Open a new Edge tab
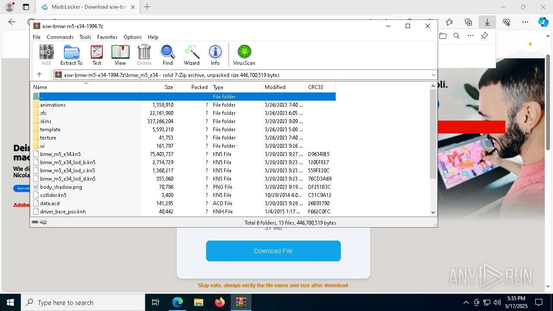 [147, 7]
